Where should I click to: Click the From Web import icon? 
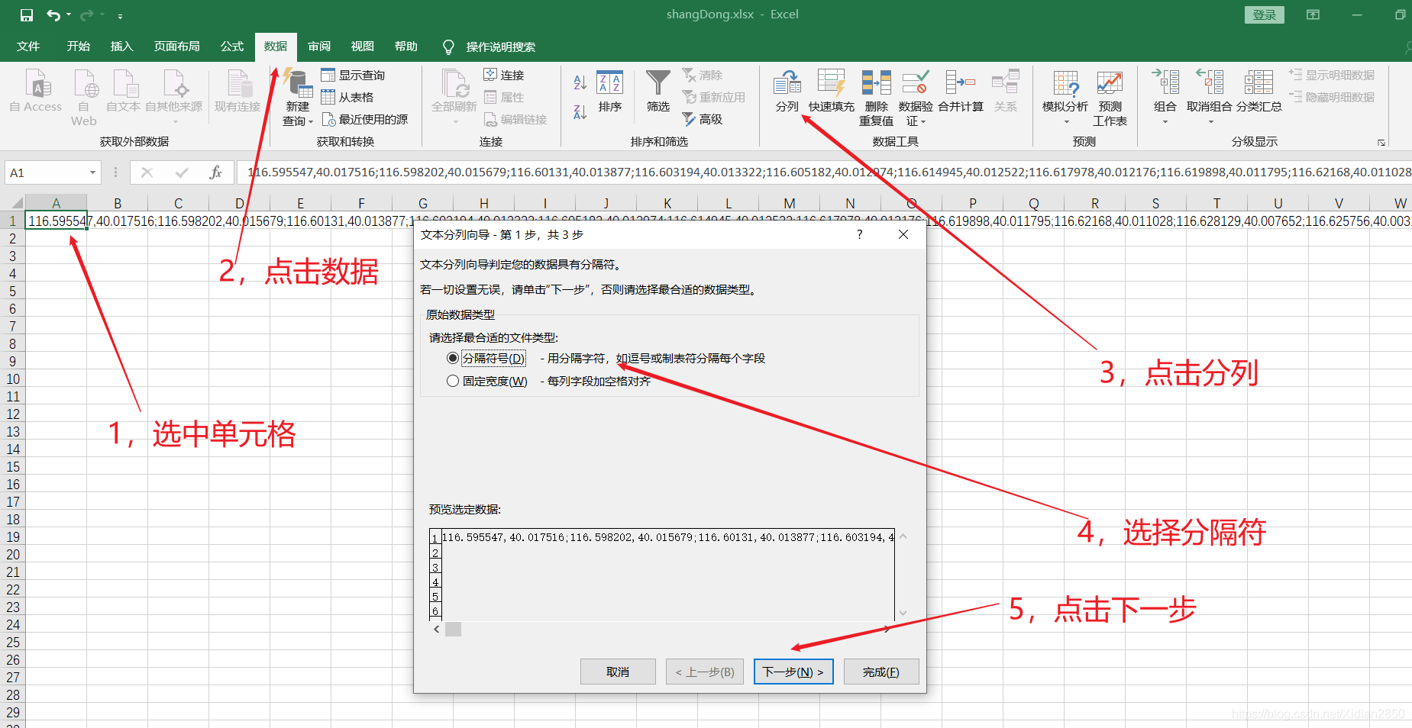(86, 83)
